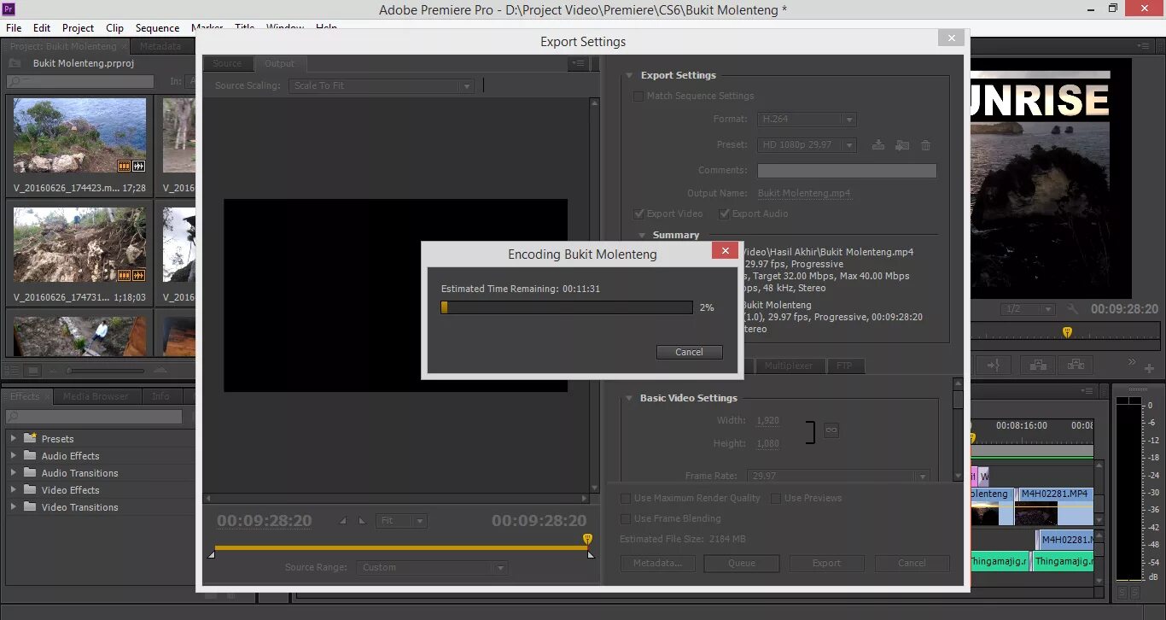Screen dimensions: 1166x620
Task: Open the Export Settings panel flyout menu icon
Action: tap(579, 63)
